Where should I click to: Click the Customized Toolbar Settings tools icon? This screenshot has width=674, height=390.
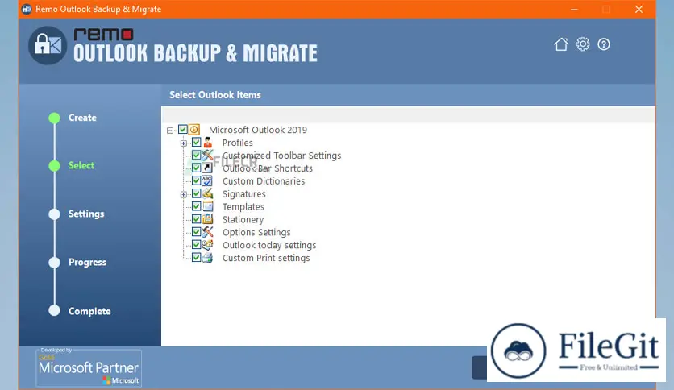click(x=208, y=155)
